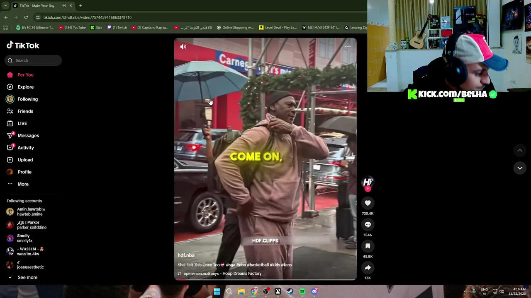Screen dimensions: 531x298
Task: Follow creator via red plus badge
Action: click(x=368, y=189)
